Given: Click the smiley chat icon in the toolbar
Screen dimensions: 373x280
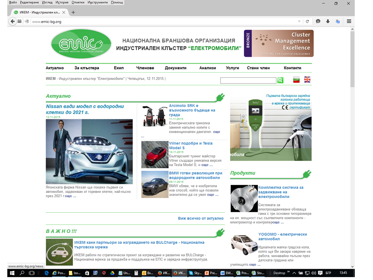Looking at the screenshot, I should 318,22.
